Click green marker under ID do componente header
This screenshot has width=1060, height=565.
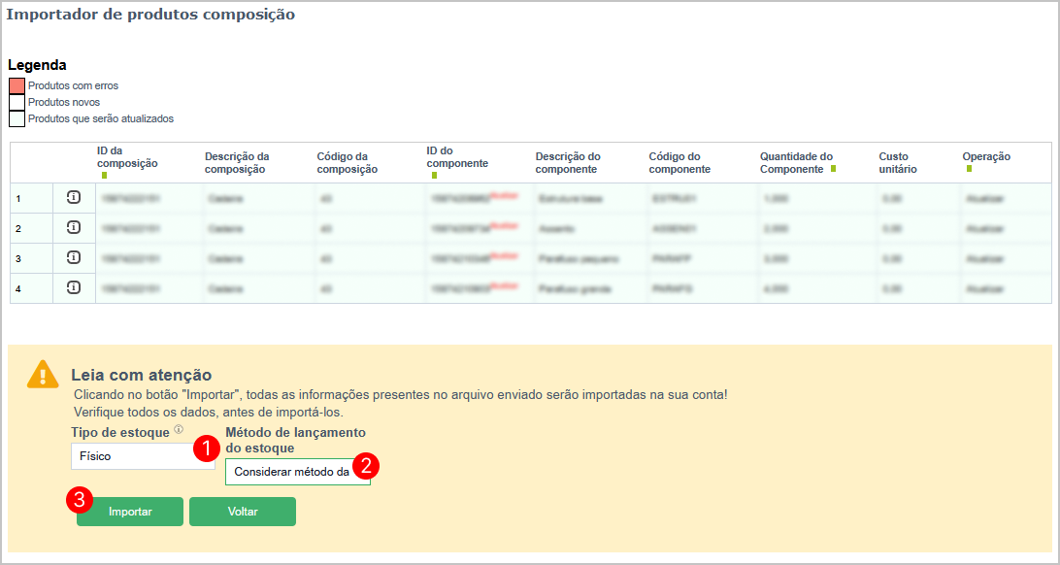(x=434, y=176)
